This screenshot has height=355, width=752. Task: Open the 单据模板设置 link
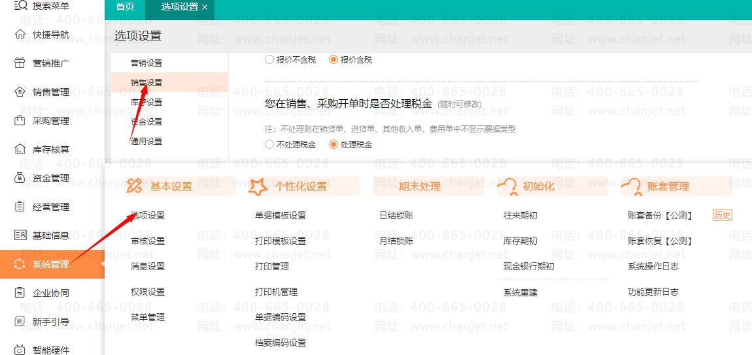point(280,215)
